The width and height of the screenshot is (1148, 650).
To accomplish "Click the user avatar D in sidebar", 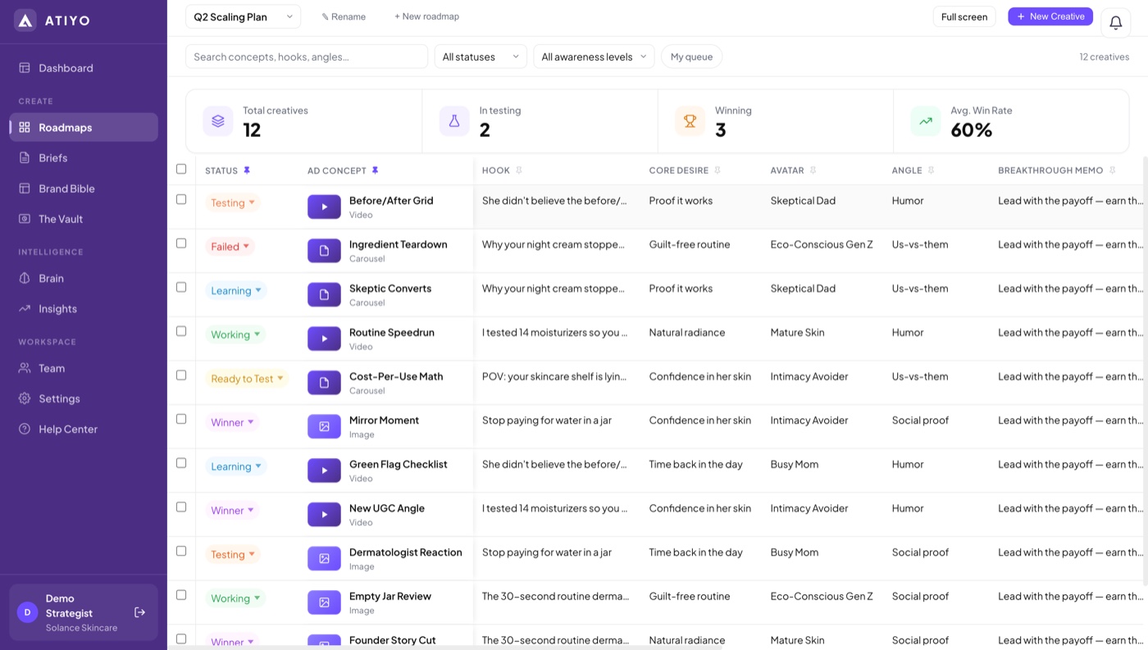I will (x=28, y=612).
